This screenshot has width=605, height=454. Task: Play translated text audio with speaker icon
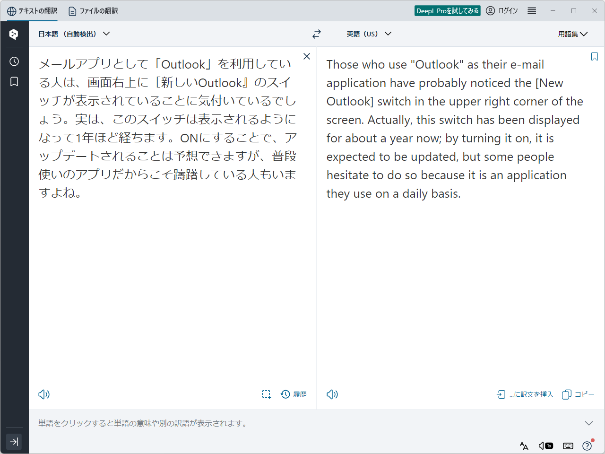[332, 394]
